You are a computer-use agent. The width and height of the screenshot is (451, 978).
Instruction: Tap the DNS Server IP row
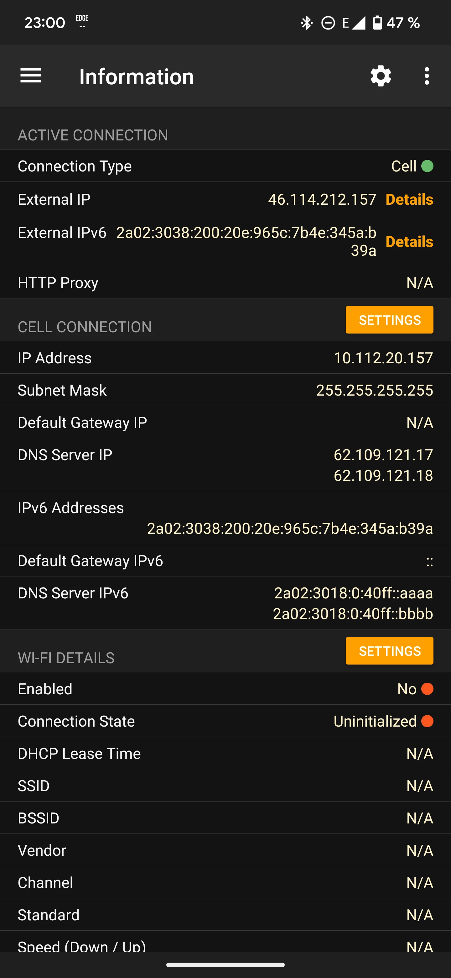point(225,465)
